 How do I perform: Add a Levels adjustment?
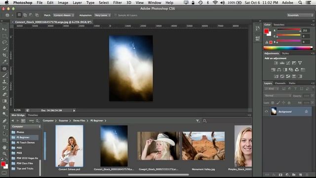click(282, 63)
